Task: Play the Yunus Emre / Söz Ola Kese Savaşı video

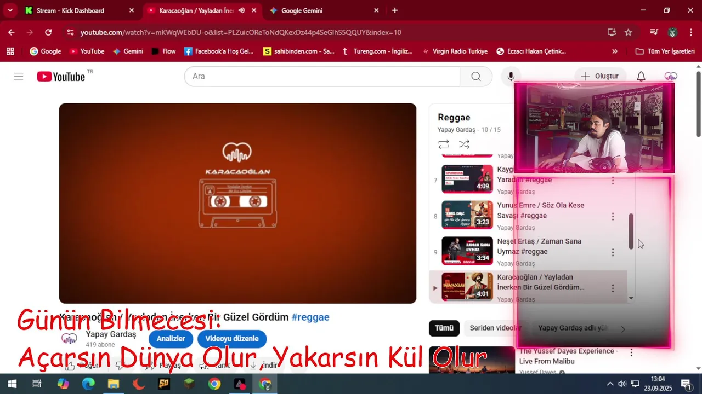Action: (467, 215)
